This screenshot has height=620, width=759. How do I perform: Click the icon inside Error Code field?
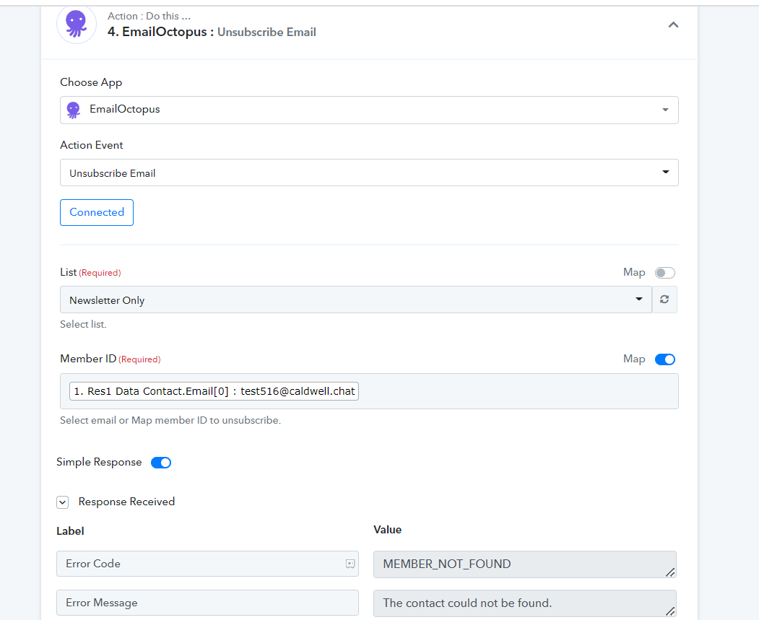[x=350, y=564]
